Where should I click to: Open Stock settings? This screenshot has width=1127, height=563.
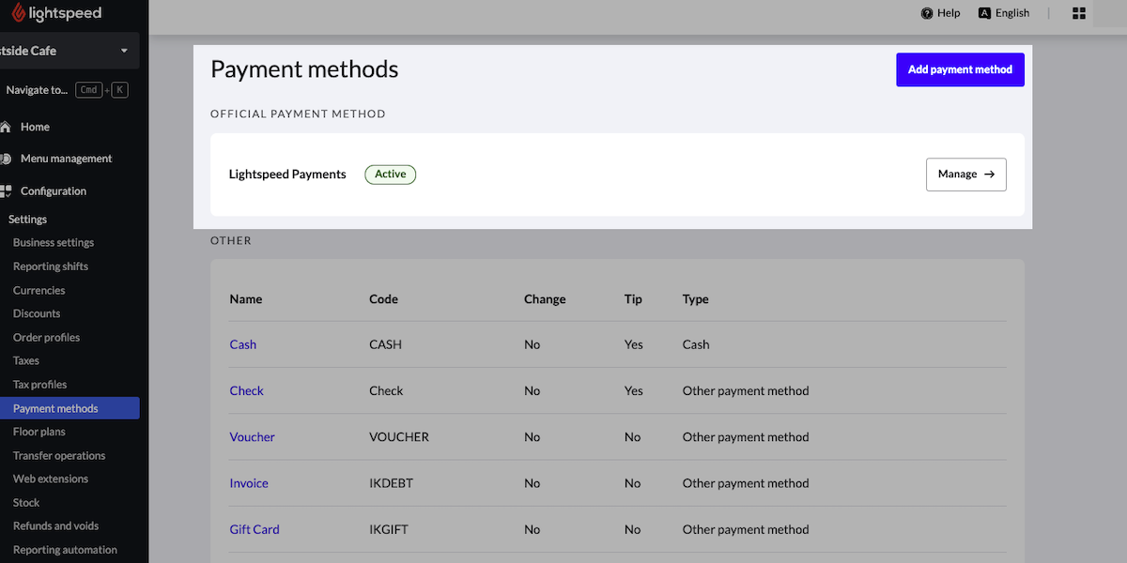tap(26, 502)
